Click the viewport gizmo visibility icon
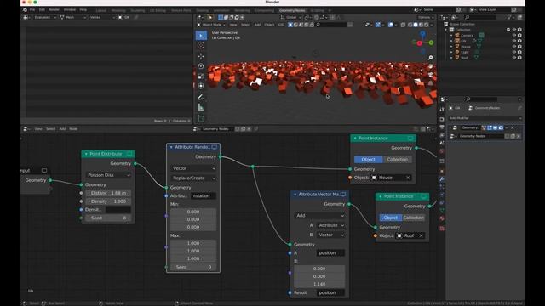 [378, 25]
